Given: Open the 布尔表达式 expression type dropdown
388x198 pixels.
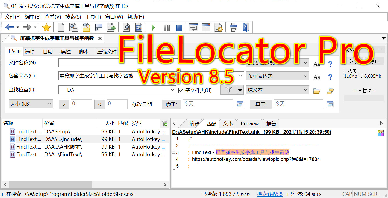Looking at the screenshot, I should point(278,76).
